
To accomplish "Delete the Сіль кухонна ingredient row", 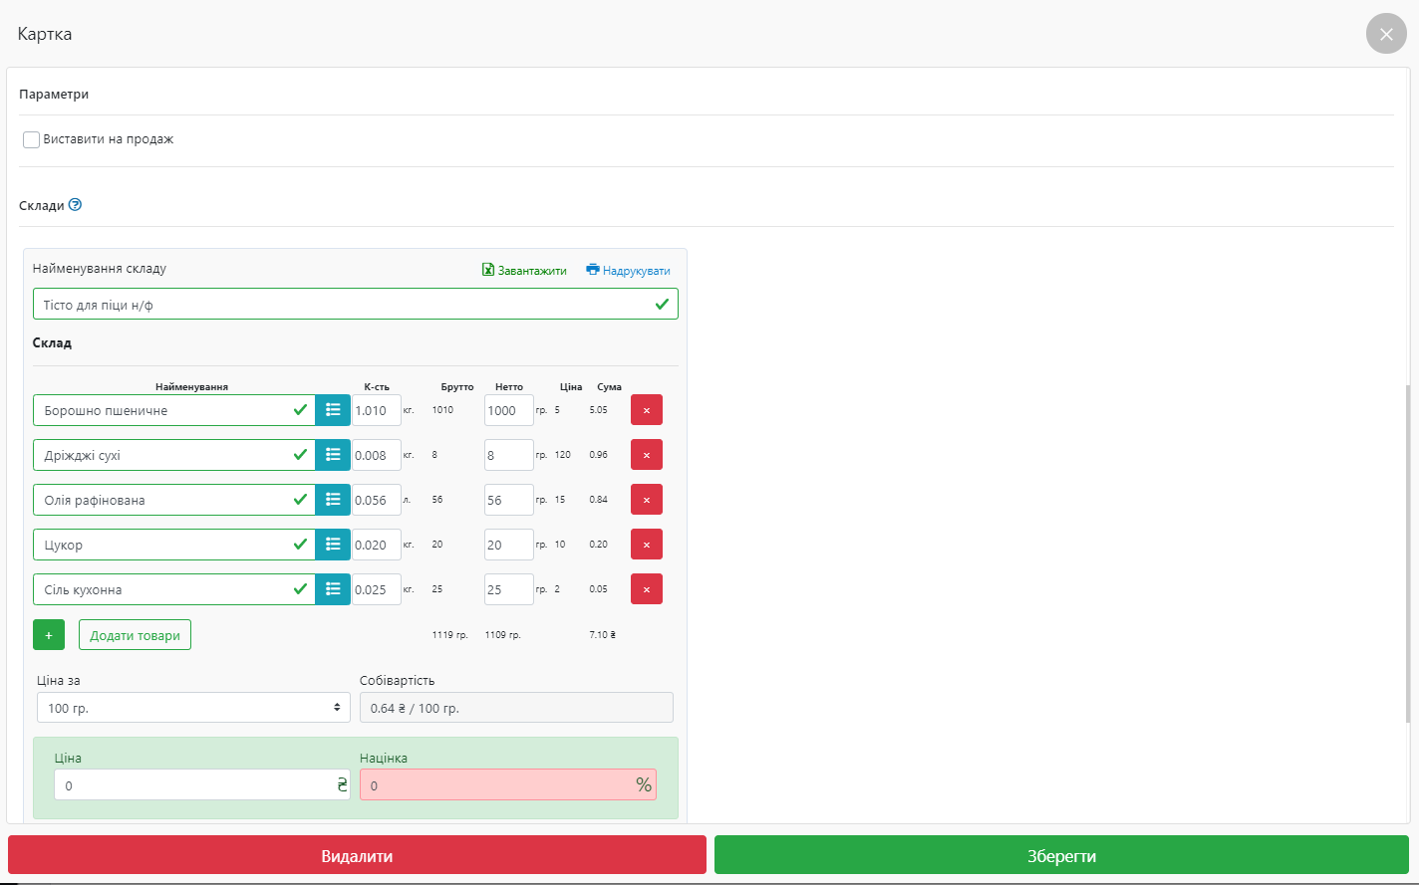I will click(647, 589).
